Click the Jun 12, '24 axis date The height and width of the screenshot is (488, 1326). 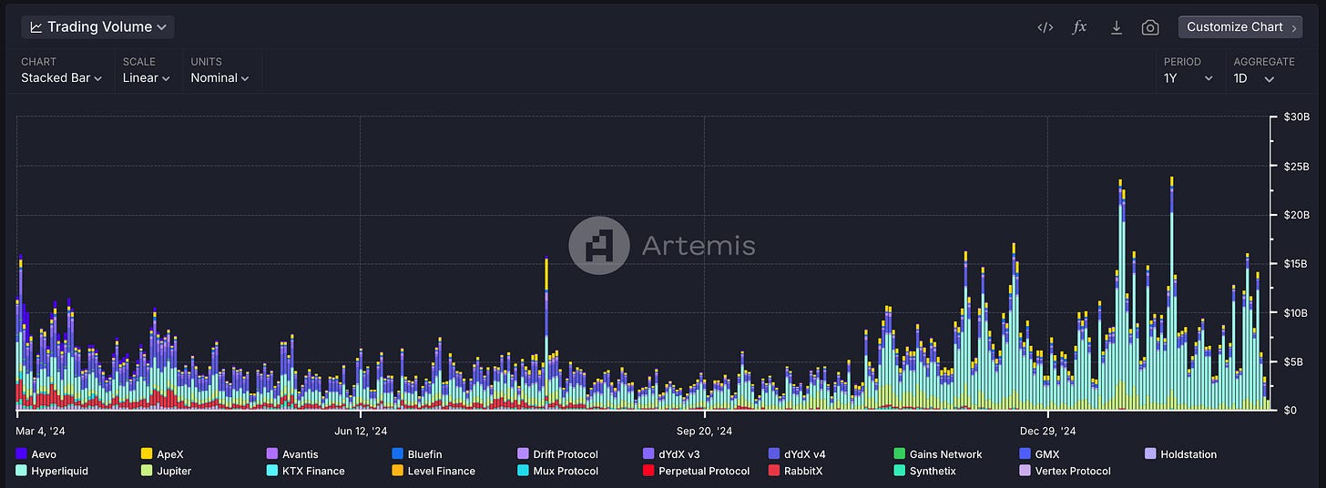click(x=361, y=431)
